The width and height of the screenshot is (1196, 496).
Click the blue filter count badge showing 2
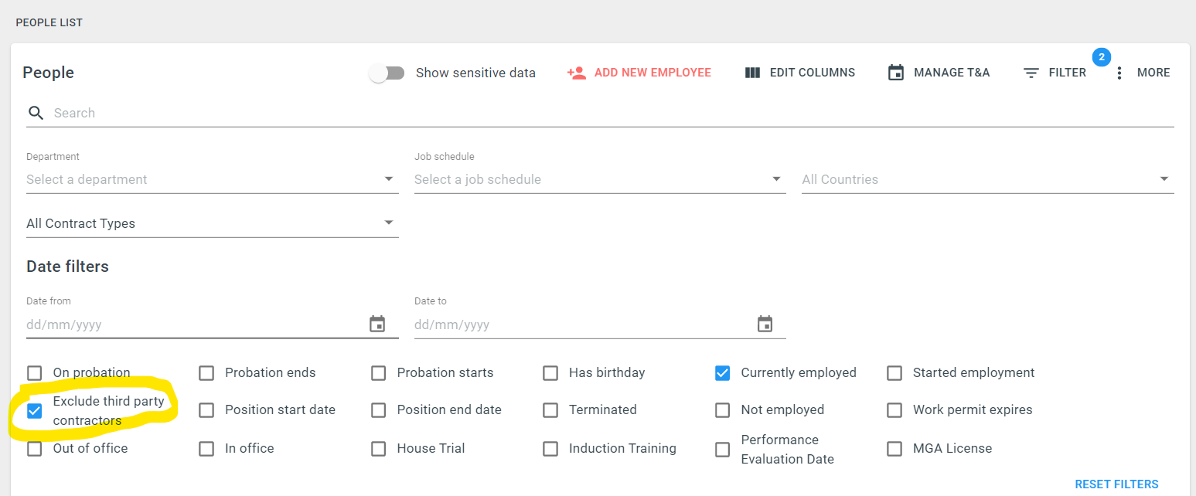(1102, 56)
